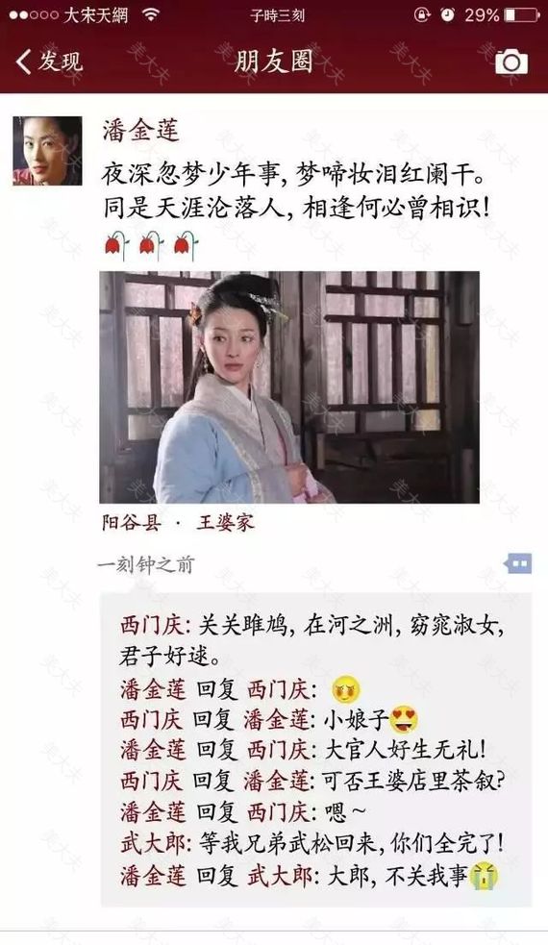
Task: Tap the rotation lock status icon
Action: tap(422, 15)
